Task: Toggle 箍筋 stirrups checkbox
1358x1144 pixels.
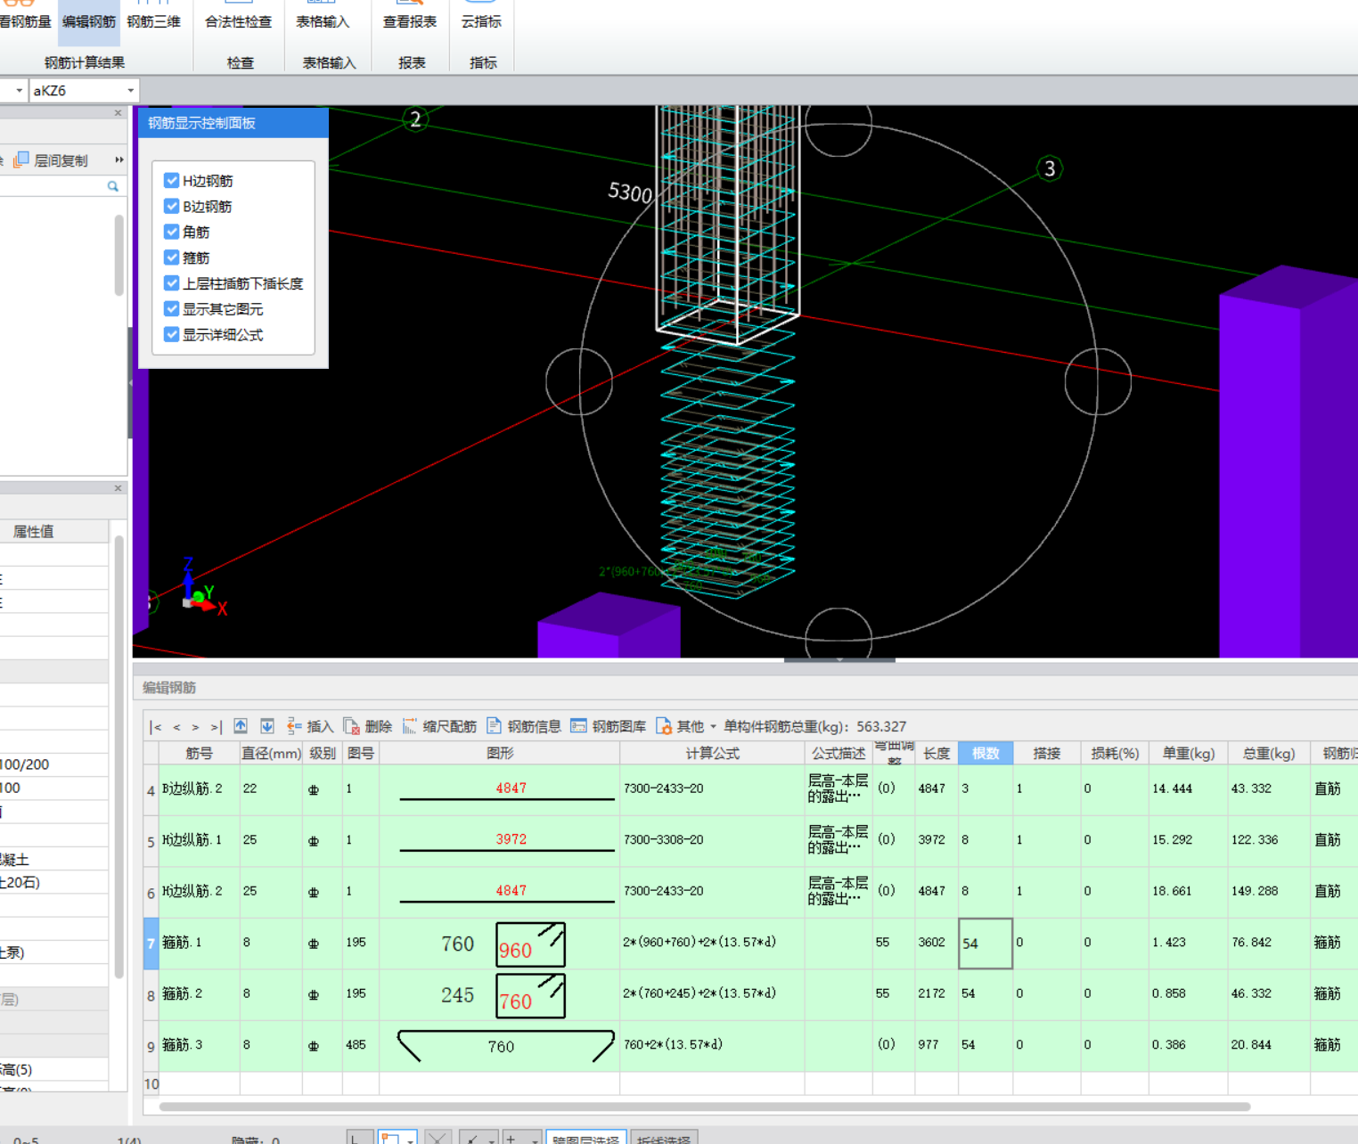Action: coord(172,257)
